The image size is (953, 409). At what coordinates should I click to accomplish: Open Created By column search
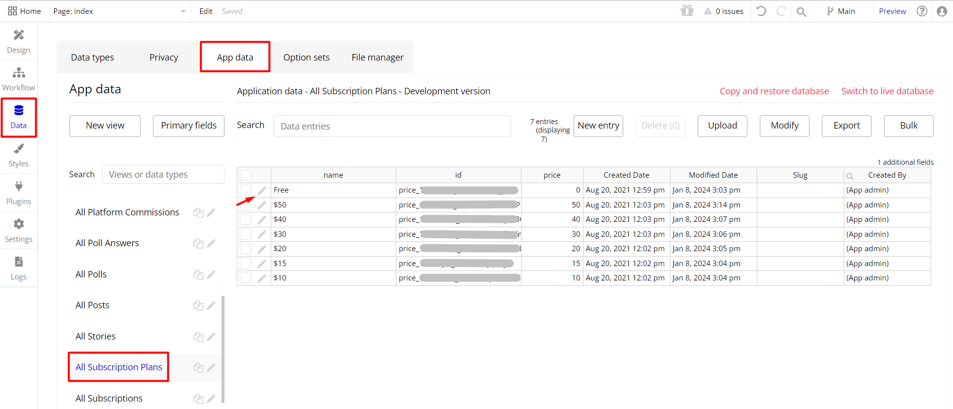pyautogui.click(x=850, y=176)
